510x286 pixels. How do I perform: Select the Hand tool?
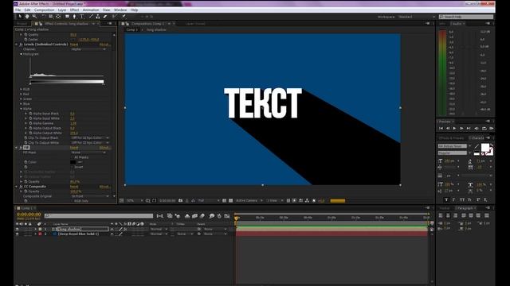pos(27,17)
